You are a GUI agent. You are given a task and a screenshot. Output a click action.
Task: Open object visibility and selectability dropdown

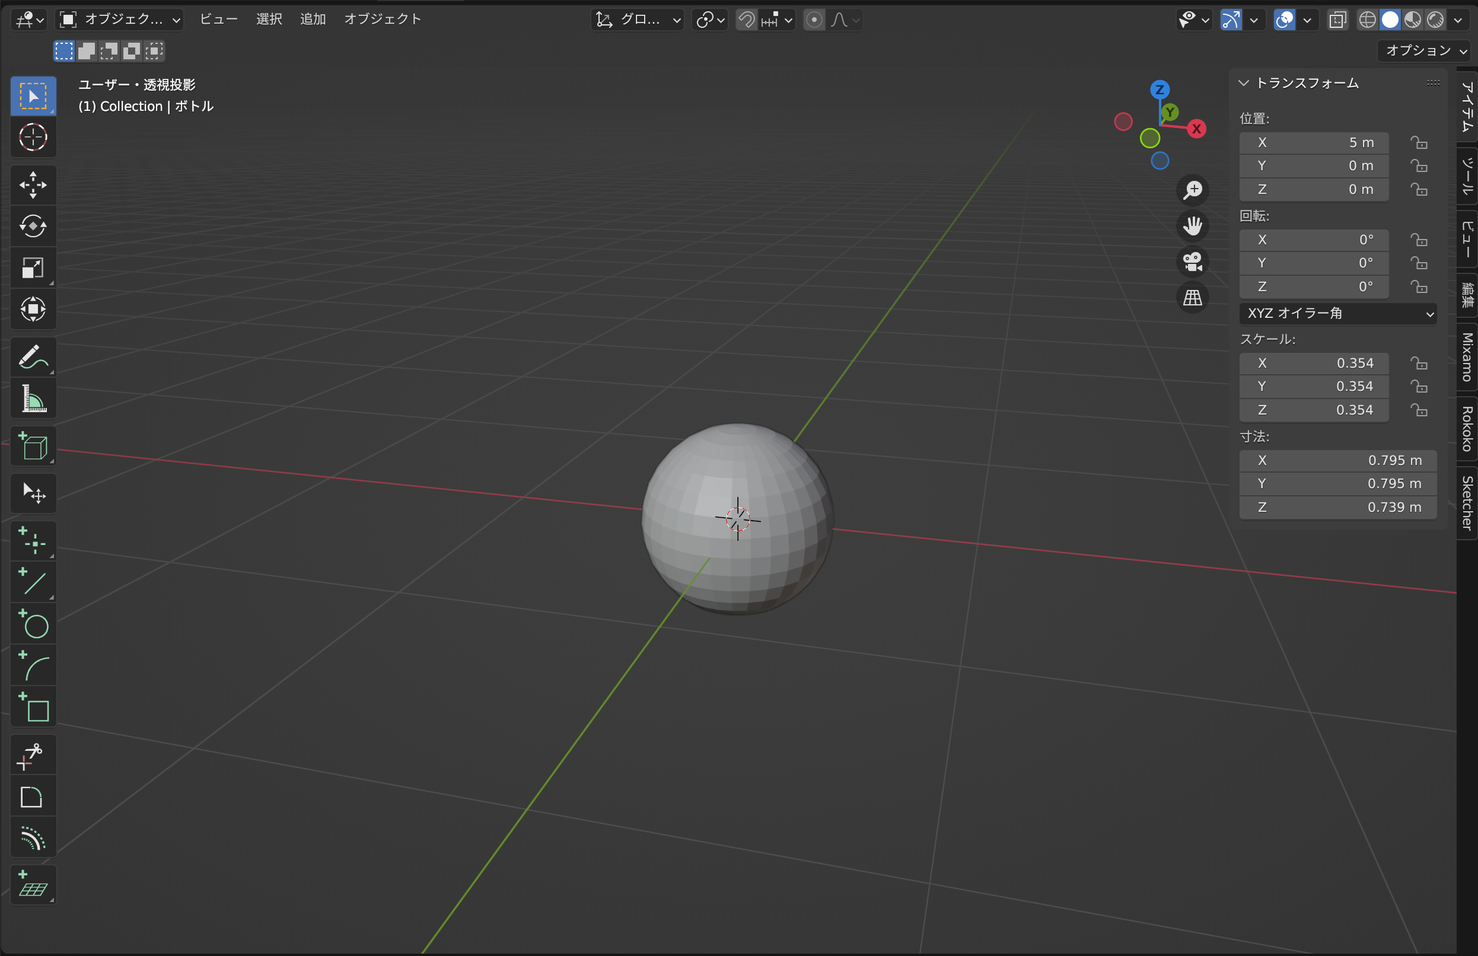[x=1194, y=20]
